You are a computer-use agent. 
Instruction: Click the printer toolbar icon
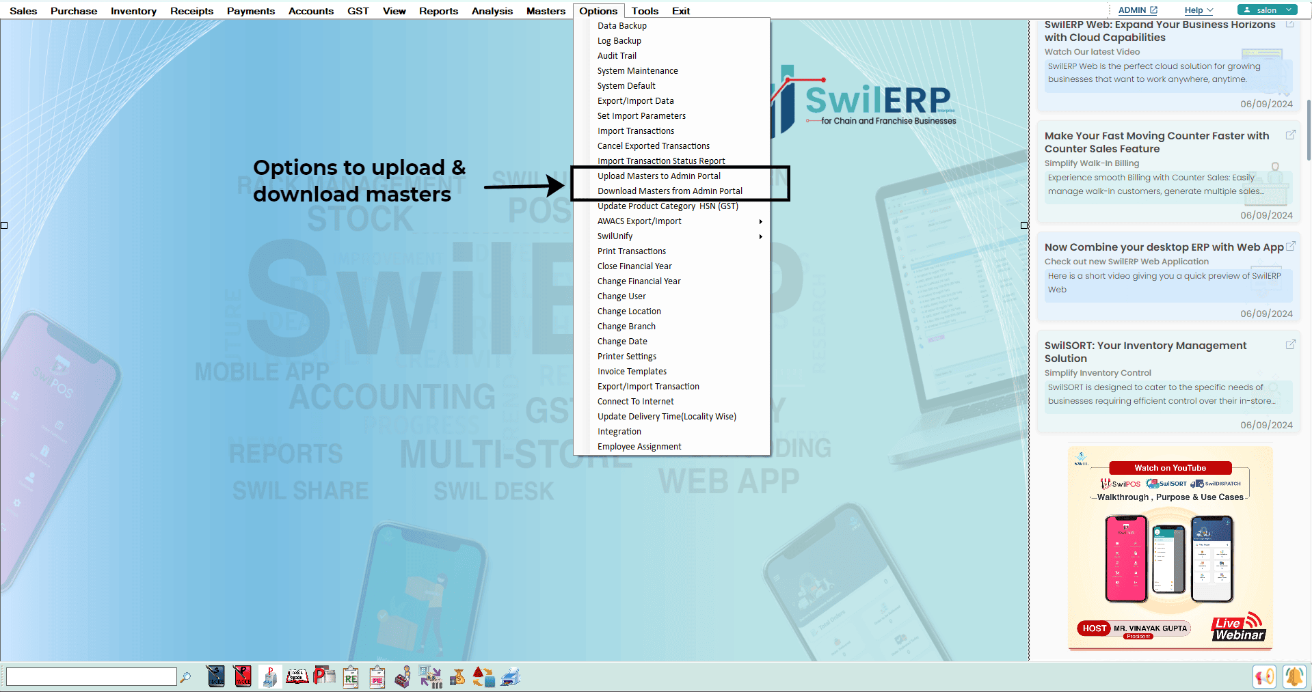pyautogui.click(x=511, y=676)
